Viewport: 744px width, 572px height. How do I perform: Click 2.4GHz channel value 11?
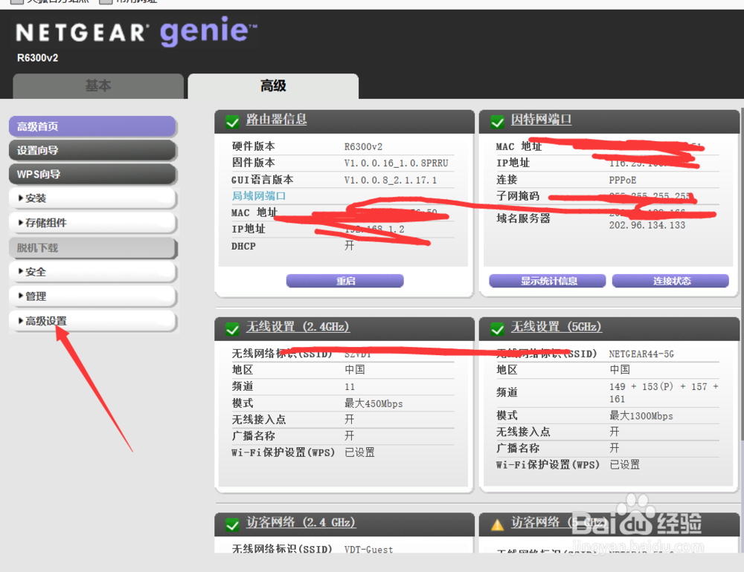click(350, 387)
